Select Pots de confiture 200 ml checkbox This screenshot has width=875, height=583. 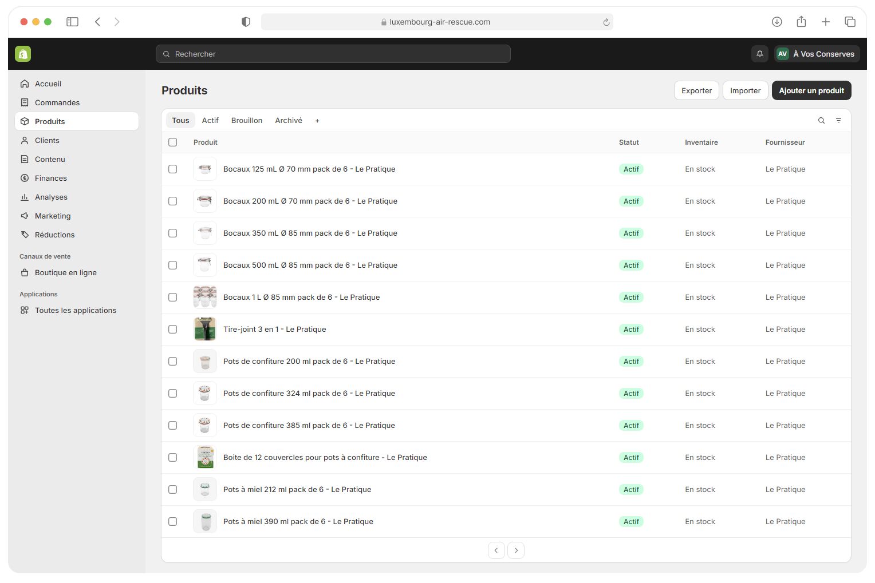(x=173, y=362)
